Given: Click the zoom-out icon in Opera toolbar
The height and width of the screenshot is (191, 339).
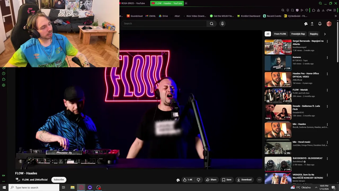Looking at the screenshot, I should pos(283,10).
